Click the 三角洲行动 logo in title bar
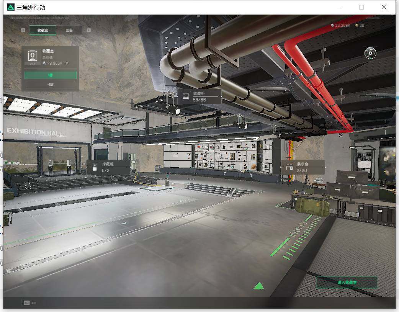399x312 pixels. point(11,7)
